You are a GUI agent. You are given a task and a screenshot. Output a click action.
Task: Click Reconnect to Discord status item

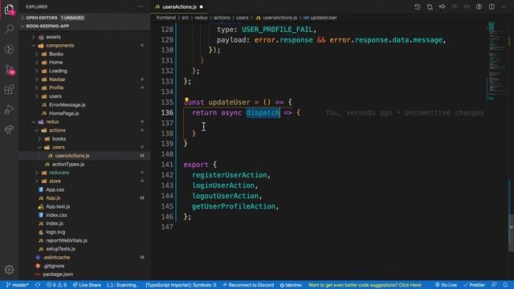coord(248,285)
